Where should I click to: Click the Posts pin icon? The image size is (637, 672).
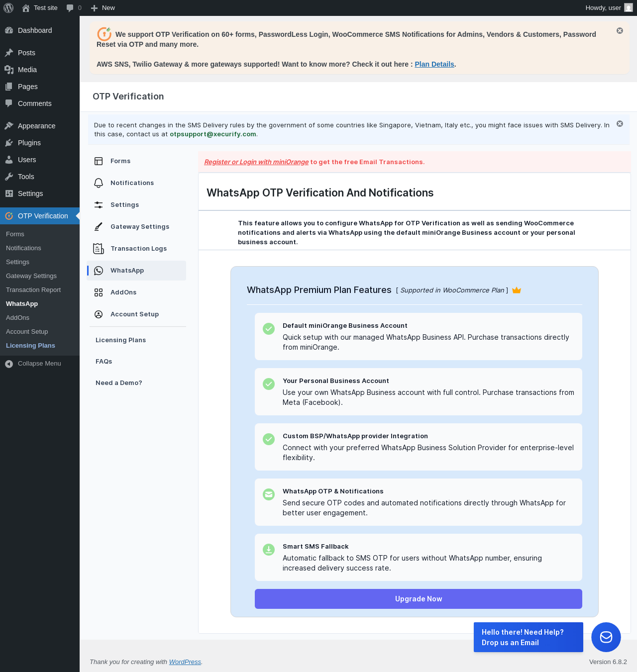tap(9, 53)
